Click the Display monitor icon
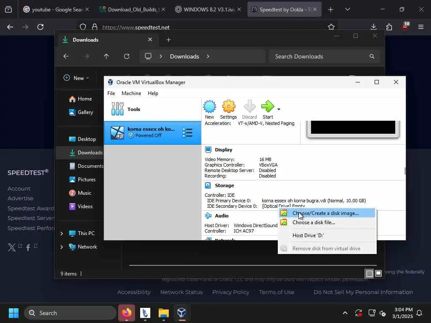 click(208, 150)
